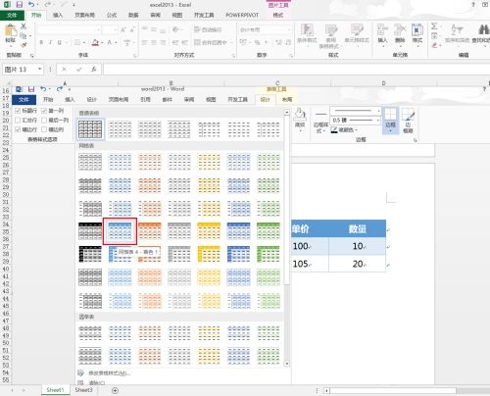Click the AutoSum sigma icon
Screen dimensions: 490x396
(x=434, y=26)
